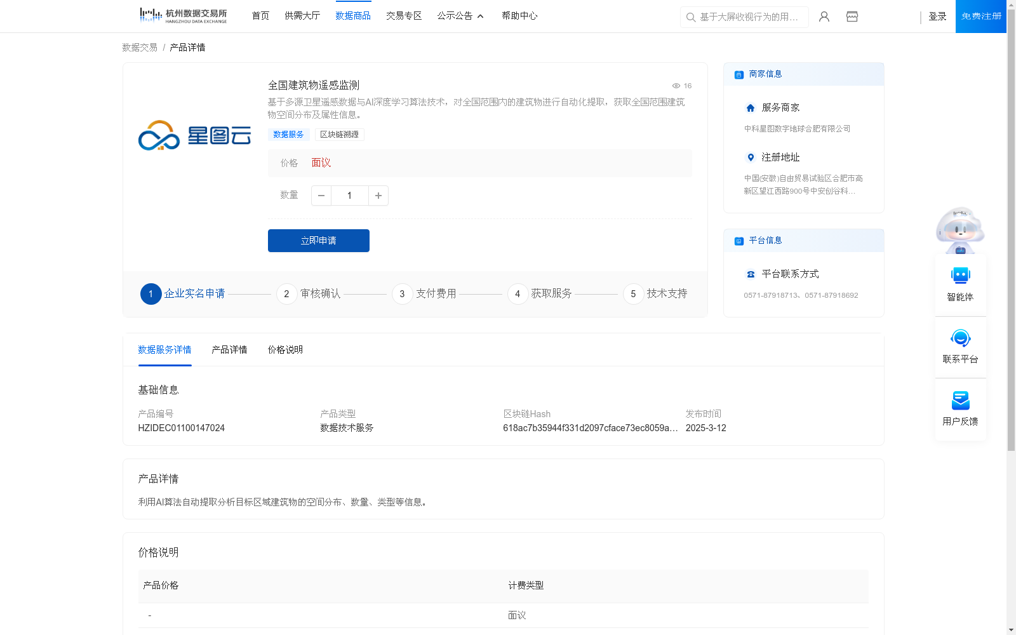The height and width of the screenshot is (635, 1016).
Task: Go to 首页 in navigation
Action: click(260, 16)
